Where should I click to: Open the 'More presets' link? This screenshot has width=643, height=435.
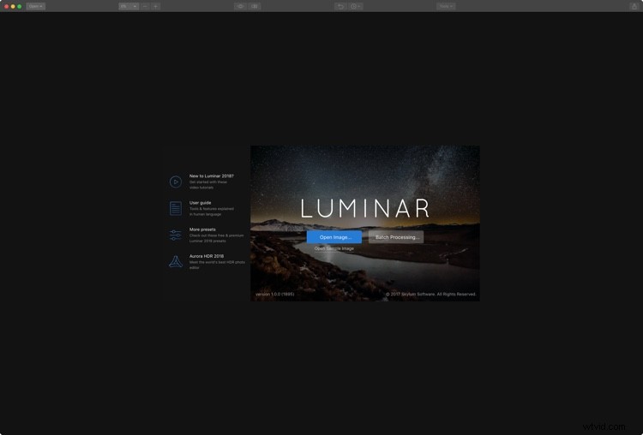[x=202, y=229]
